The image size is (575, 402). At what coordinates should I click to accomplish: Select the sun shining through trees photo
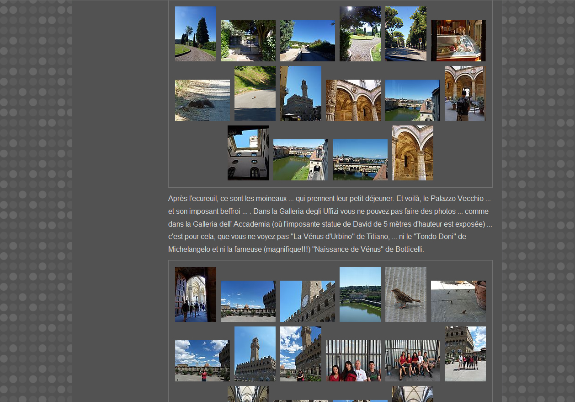pyautogui.click(x=360, y=34)
